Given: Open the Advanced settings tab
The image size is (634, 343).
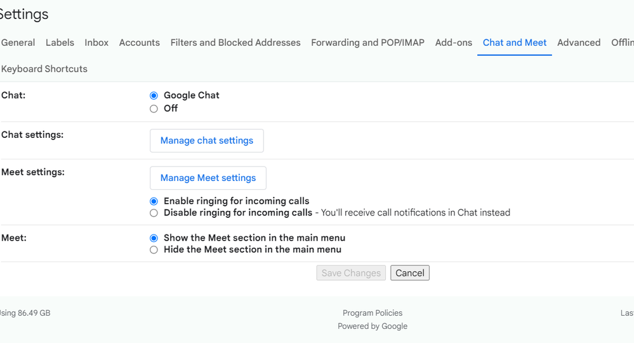Looking at the screenshot, I should click(x=579, y=43).
